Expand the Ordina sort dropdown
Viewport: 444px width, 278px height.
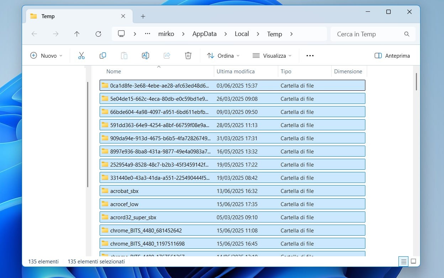[223, 56]
